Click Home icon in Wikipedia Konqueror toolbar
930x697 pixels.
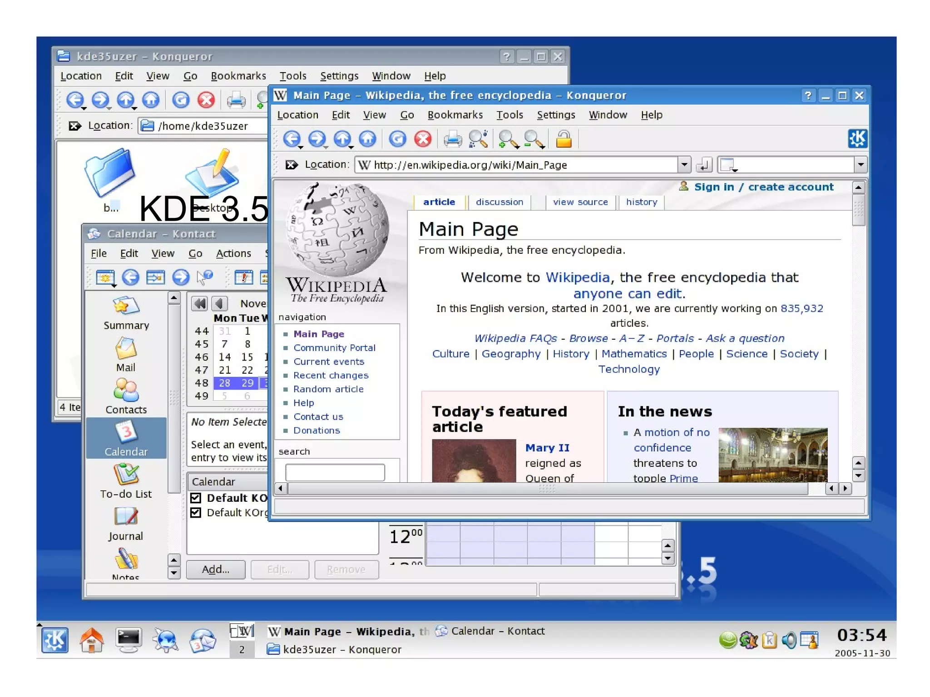coord(368,138)
